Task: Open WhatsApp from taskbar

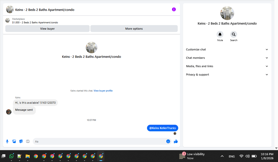Action: click(11, 156)
